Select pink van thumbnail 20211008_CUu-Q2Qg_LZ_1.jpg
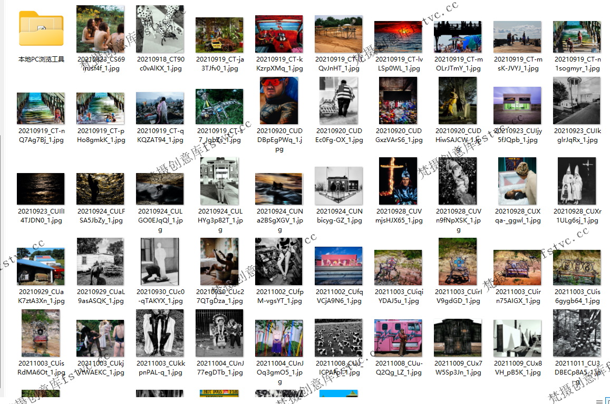 point(398,338)
